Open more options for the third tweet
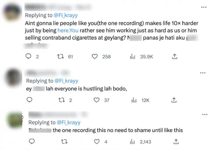The height and width of the screenshot is (150, 211). coord(203,114)
